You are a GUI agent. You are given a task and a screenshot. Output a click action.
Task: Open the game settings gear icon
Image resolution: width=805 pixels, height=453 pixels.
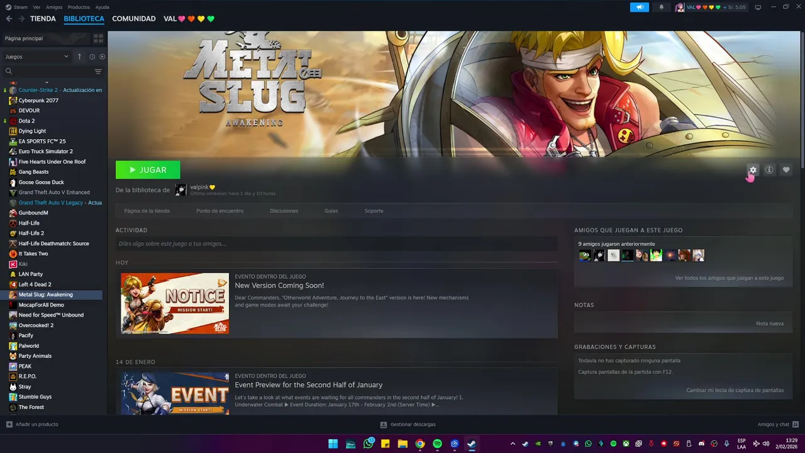point(753,170)
